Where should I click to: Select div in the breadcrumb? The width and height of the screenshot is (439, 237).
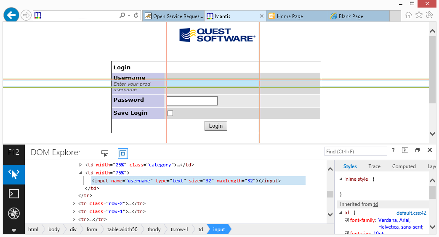coord(73,229)
